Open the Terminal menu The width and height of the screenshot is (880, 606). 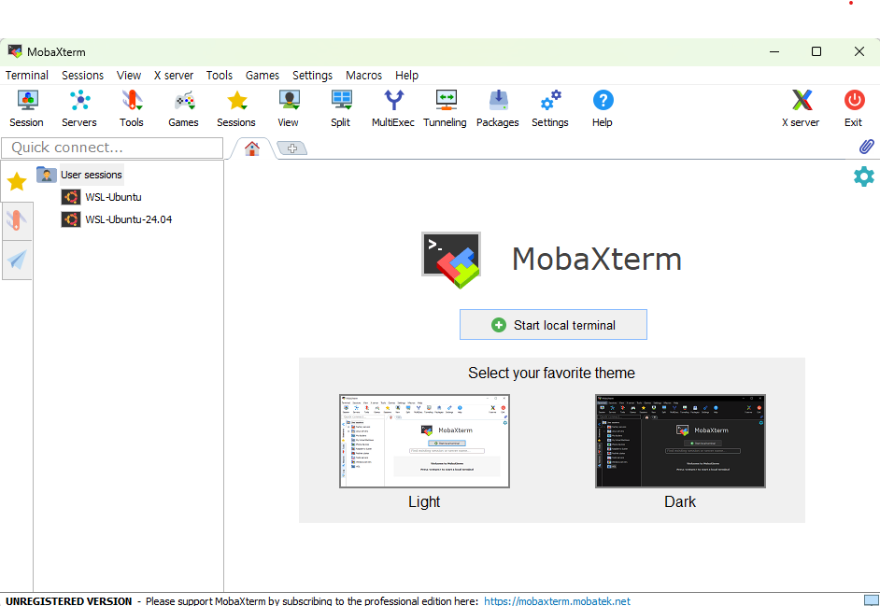(27, 76)
